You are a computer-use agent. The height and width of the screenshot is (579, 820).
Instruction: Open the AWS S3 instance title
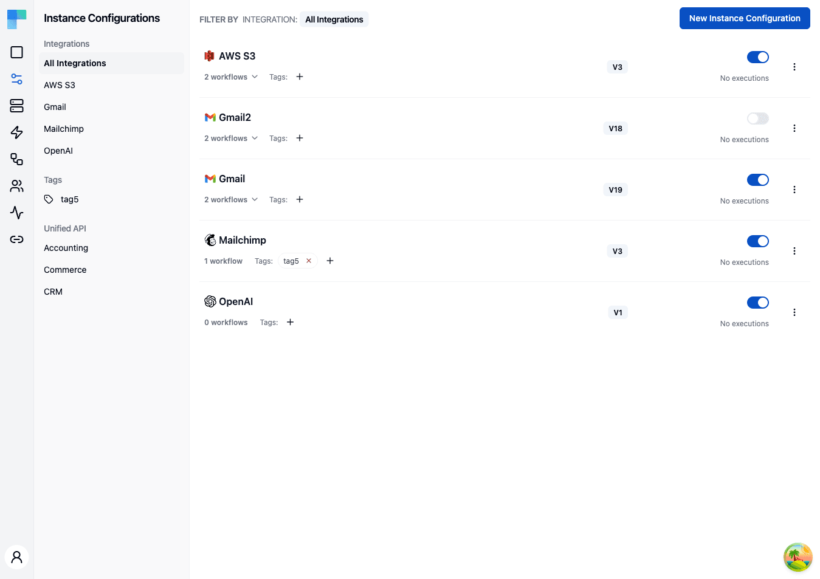click(237, 56)
